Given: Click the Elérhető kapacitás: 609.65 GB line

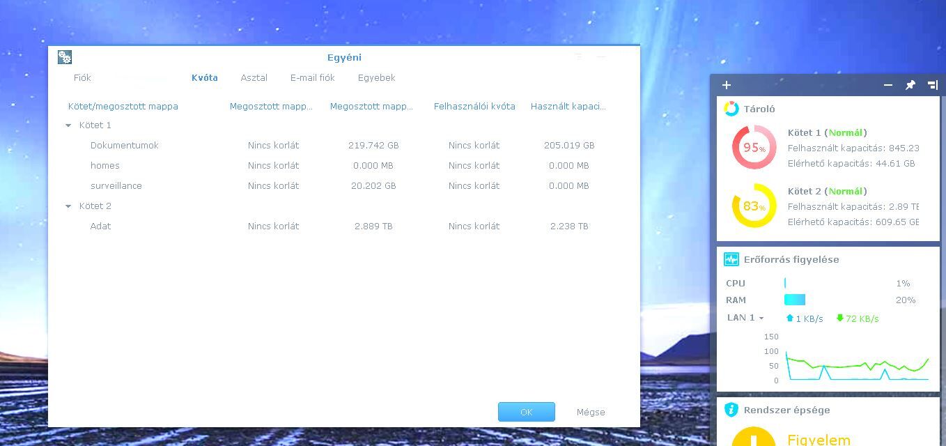Looking at the screenshot, I should coord(853,222).
